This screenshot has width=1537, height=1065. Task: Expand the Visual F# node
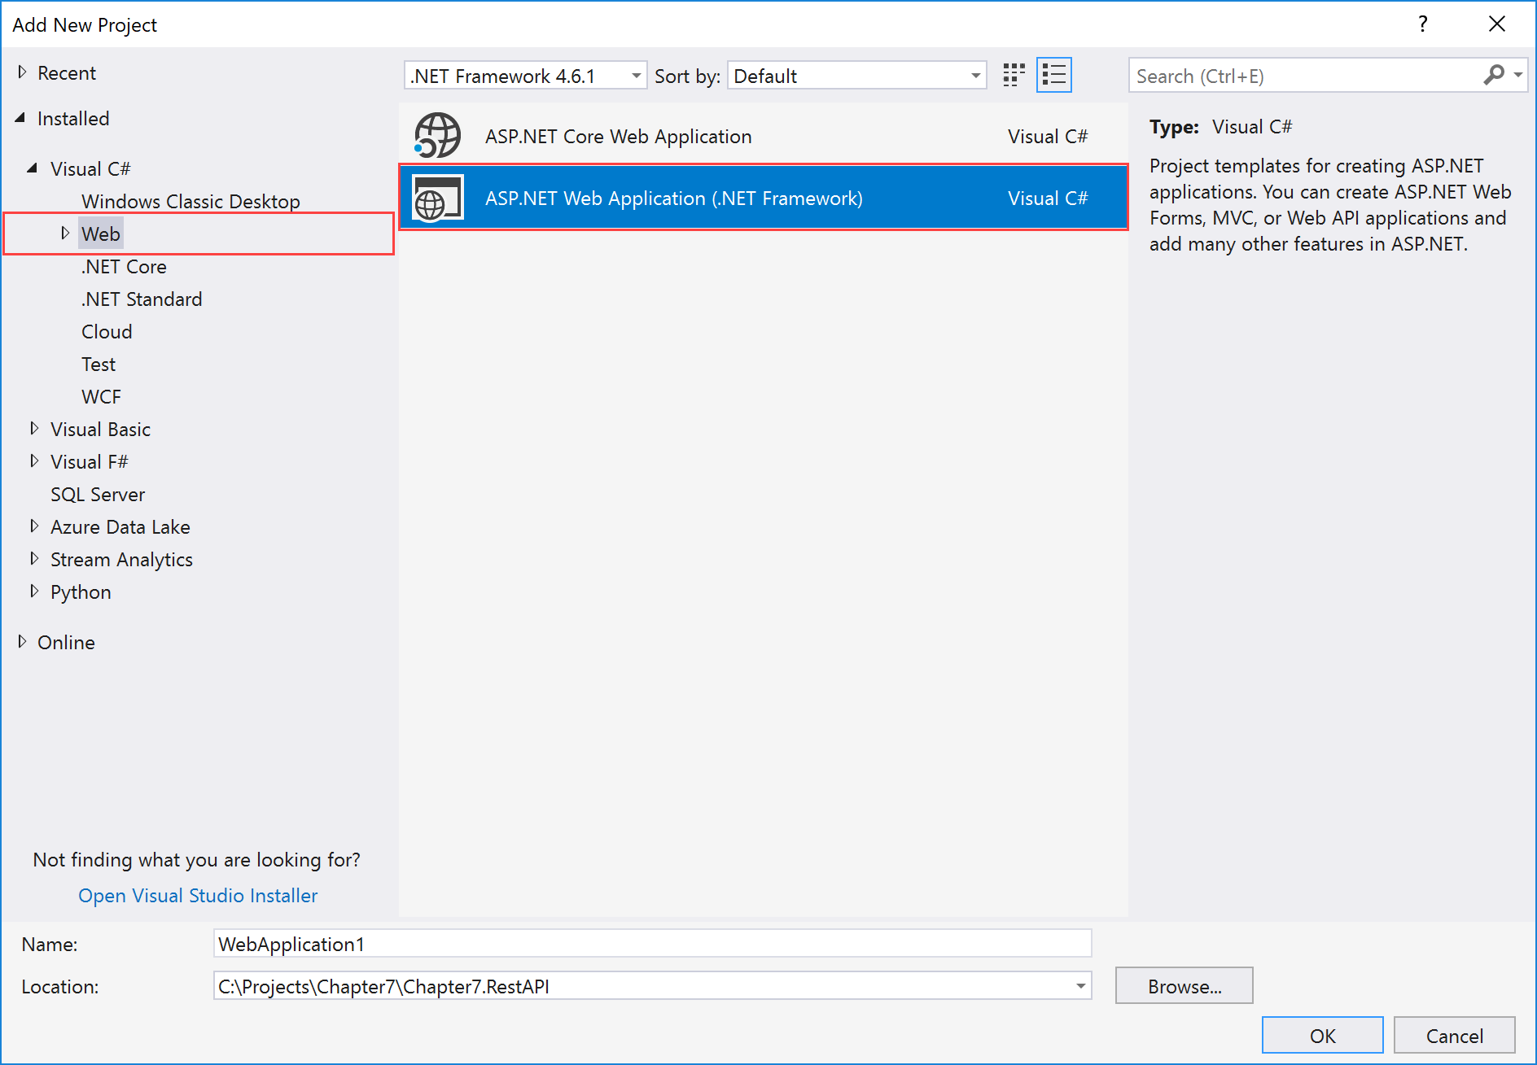[x=34, y=460]
